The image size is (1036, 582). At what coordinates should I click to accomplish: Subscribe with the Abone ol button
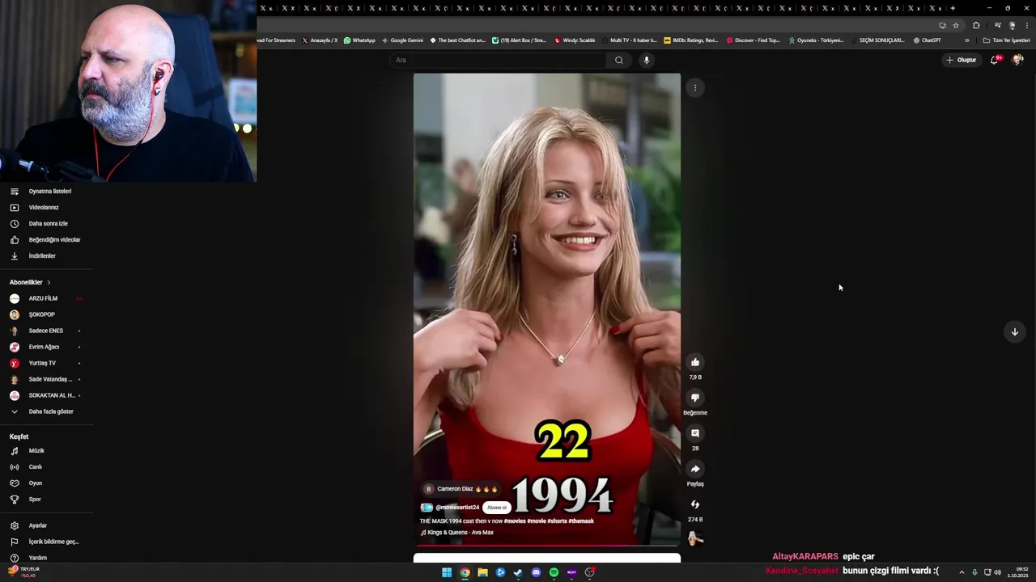(x=497, y=508)
